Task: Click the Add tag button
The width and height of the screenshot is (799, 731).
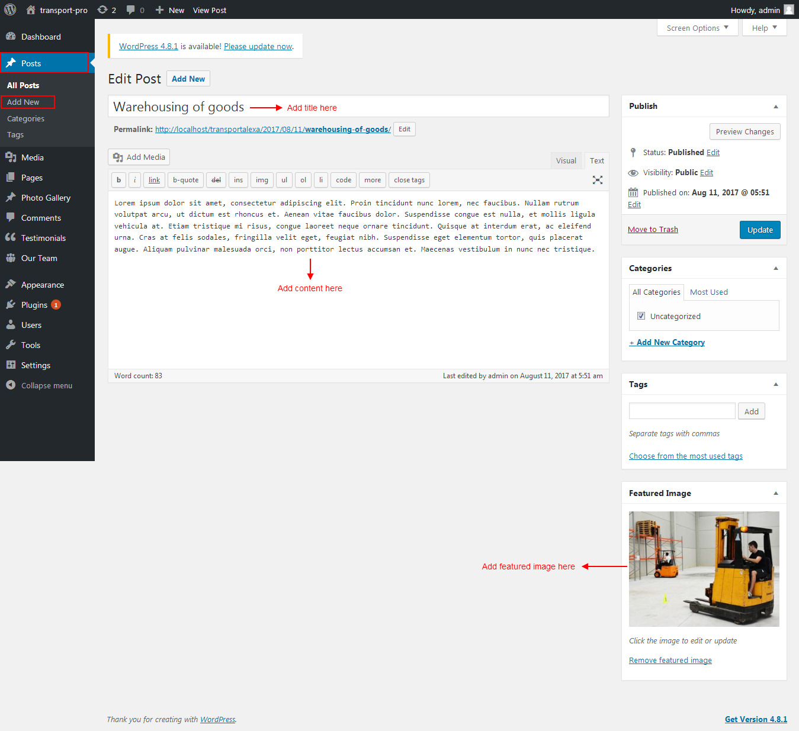Action: coord(751,411)
